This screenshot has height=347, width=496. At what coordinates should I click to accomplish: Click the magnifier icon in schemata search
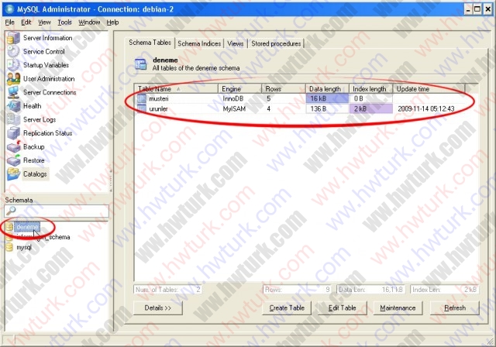tap(11, 211)
